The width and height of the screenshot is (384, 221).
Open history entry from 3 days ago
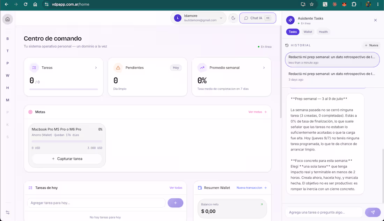coord(332,76)
